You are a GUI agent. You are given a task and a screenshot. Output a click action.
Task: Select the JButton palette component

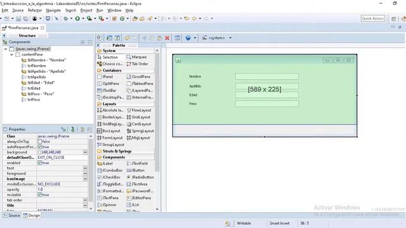coord(135,170)
